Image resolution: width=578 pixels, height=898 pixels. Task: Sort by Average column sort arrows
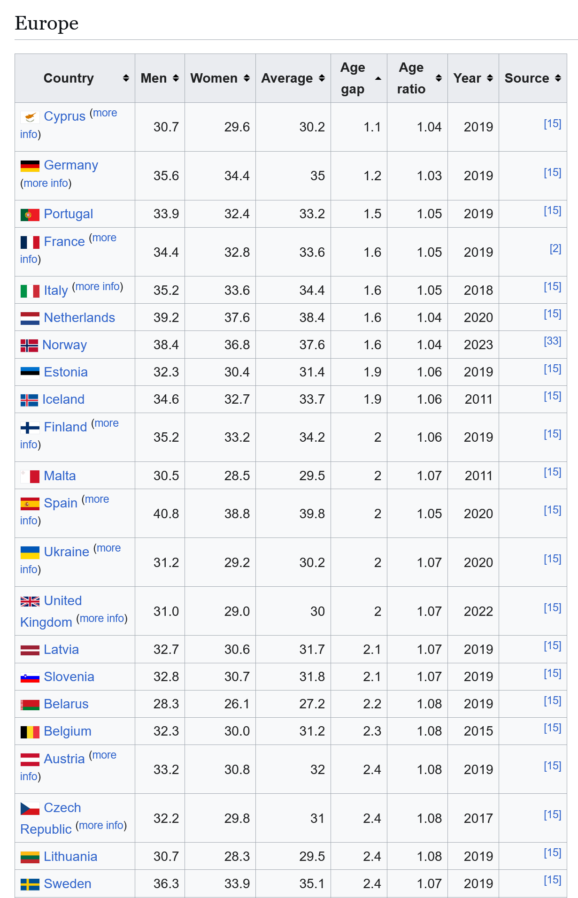[x=322, y=78]
